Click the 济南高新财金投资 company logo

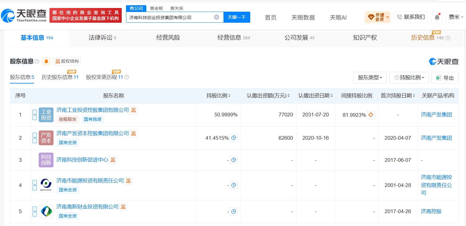46,211
